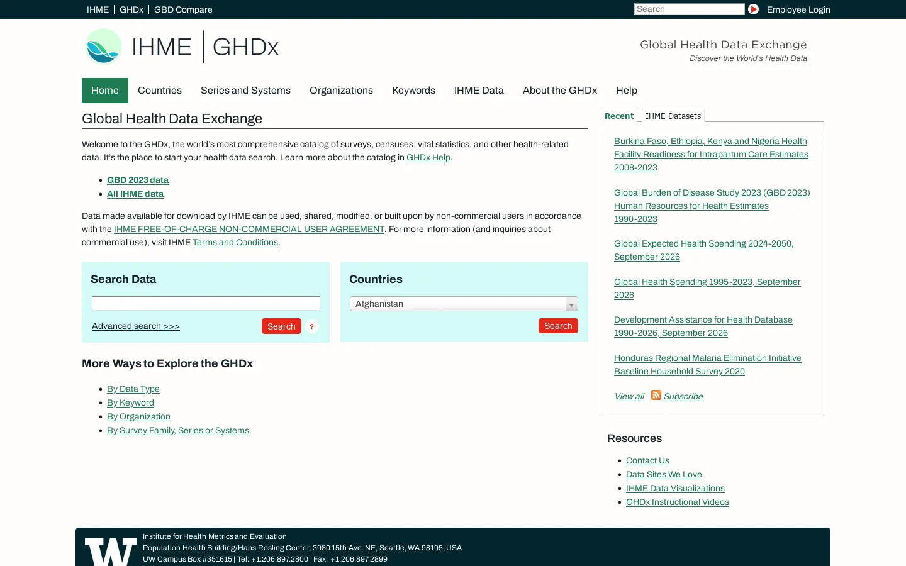
Task: Open the GHDx top bar link
Action: pos(131,9)
